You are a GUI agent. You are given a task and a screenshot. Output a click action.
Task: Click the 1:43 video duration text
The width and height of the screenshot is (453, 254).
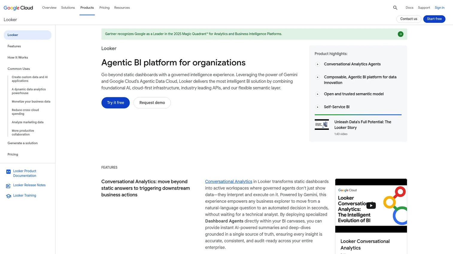pos(341,134)
